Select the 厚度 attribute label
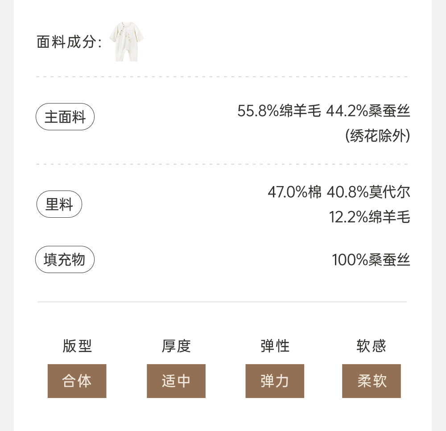Screen dimensions: 446x431 (176, 346)
